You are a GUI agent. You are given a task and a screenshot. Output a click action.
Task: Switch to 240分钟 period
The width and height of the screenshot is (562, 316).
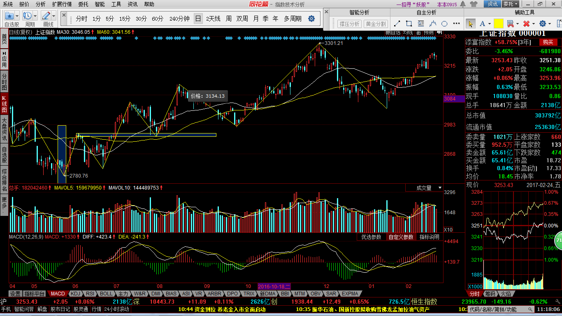click(x=179, y=19)
